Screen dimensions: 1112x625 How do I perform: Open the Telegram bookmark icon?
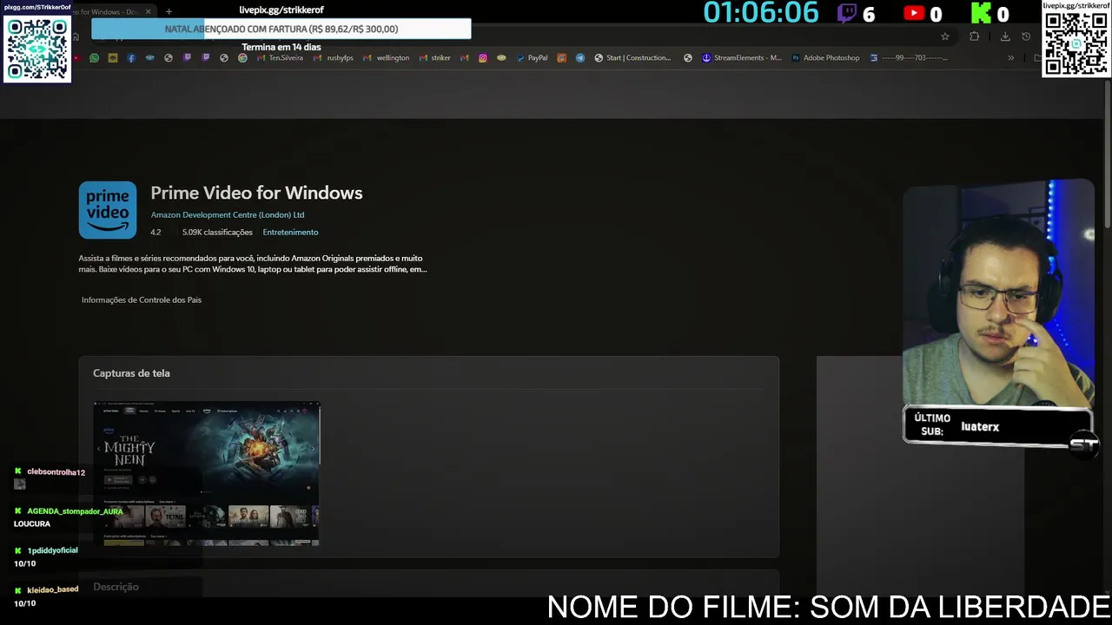click(x=580, y=58)
